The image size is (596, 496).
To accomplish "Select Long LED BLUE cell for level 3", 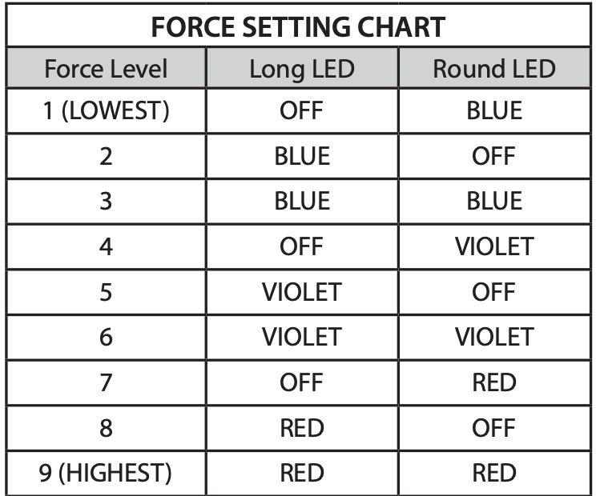I will click(301, 201).
